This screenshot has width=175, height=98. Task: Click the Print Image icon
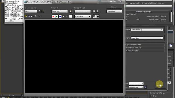coord(36,16)
